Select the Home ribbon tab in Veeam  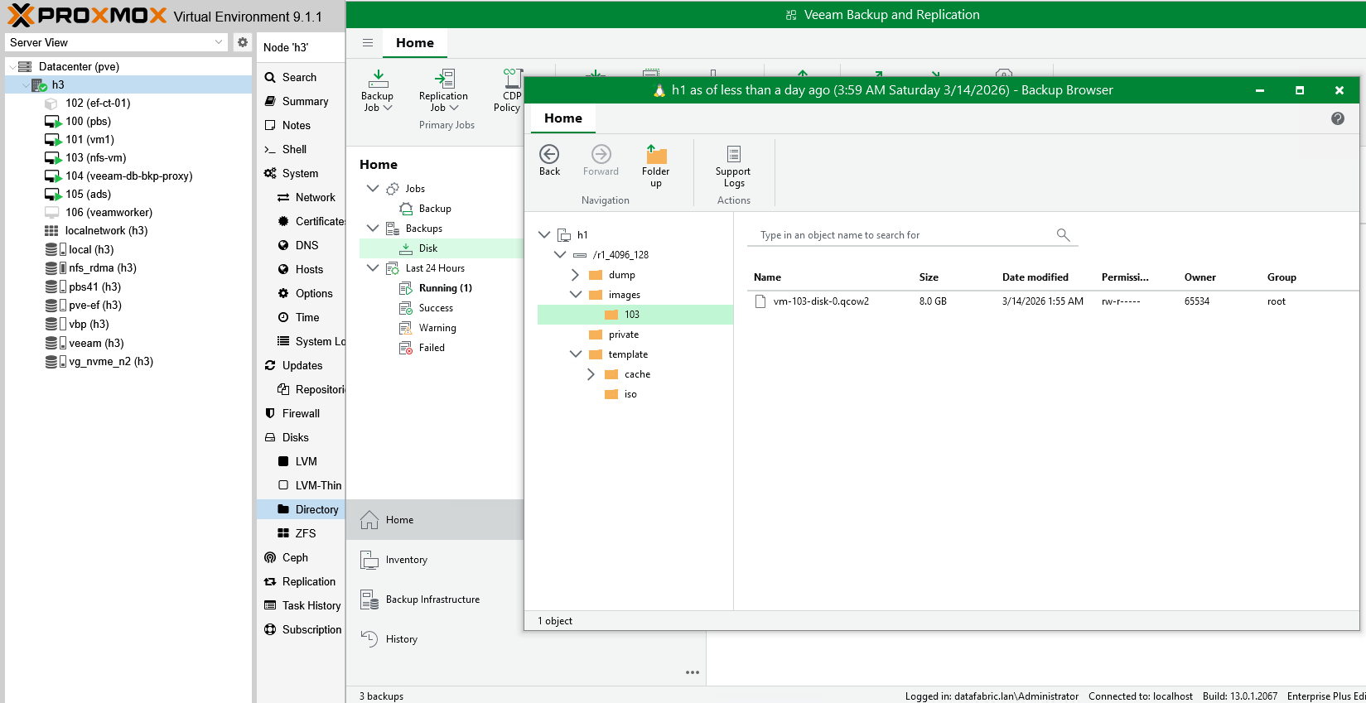[x=415, y=43]
